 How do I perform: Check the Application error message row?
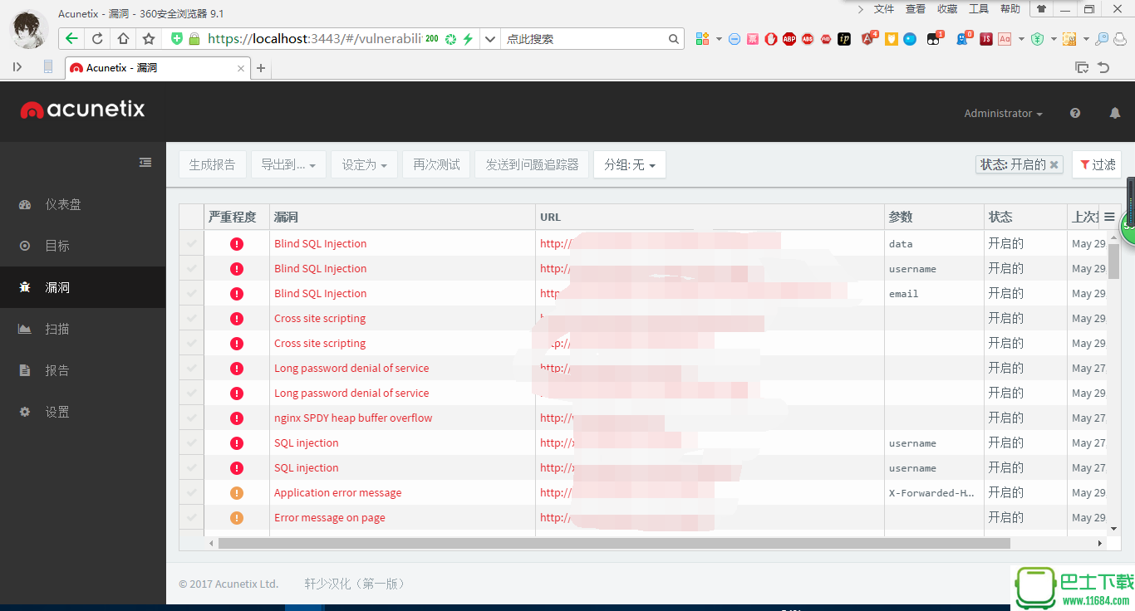click(192, 492)
